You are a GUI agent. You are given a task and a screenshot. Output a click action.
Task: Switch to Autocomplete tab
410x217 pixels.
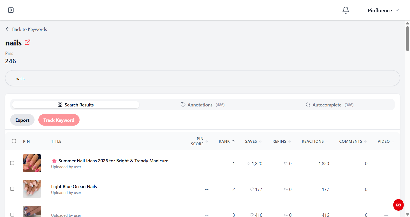pos(329,105)
